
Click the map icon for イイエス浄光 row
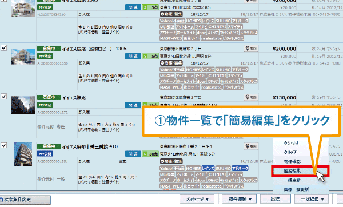251,97
